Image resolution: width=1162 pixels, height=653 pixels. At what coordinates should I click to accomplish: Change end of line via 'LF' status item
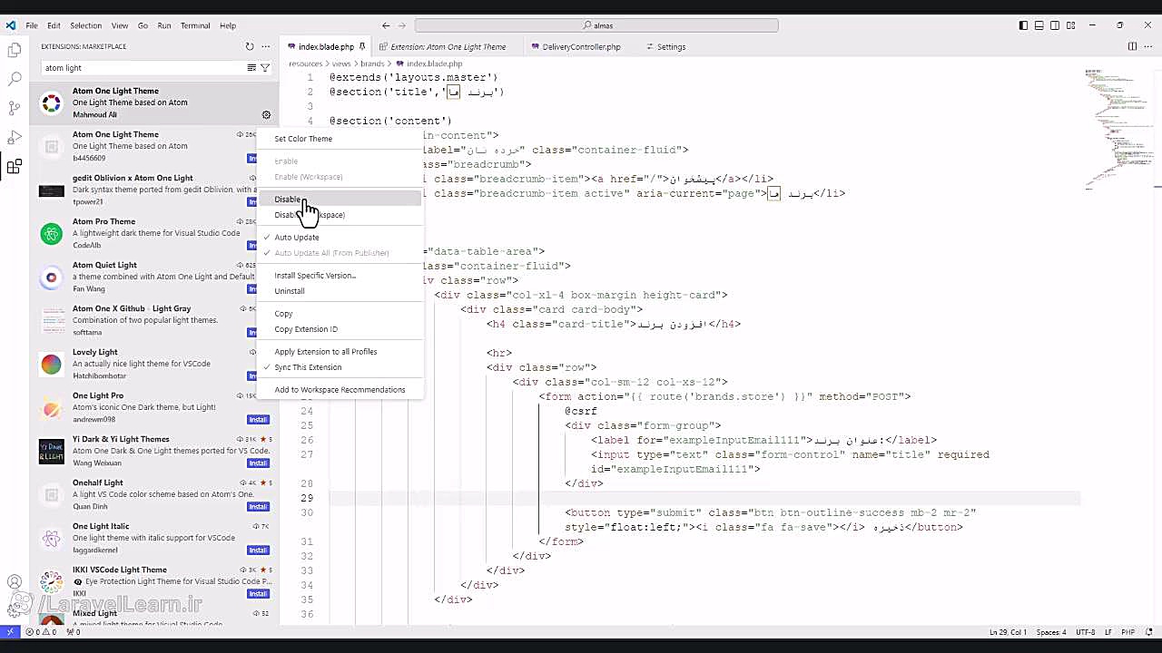(1108, 632)
